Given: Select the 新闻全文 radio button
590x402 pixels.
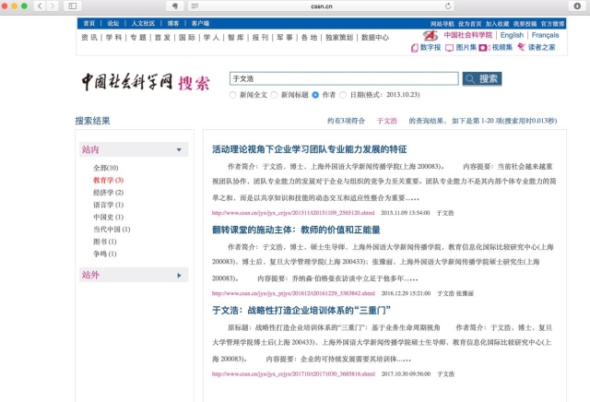Looking at the screenshot, I should 233,94.
